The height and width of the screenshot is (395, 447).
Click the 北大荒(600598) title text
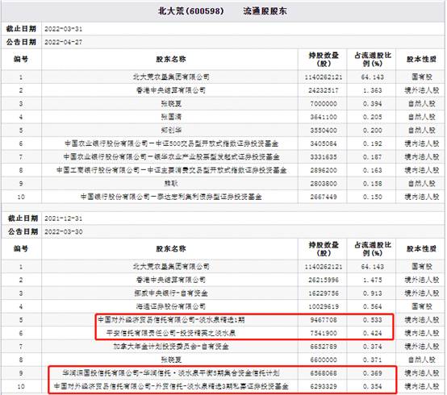point(190,11)
